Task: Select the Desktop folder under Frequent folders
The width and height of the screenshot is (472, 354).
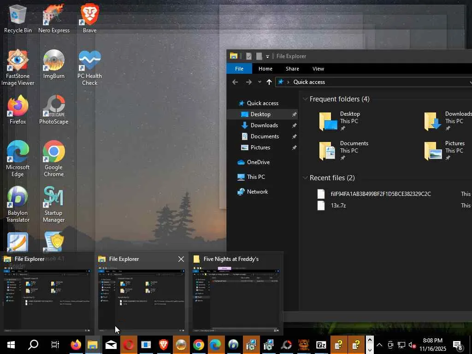Action: 340,121
